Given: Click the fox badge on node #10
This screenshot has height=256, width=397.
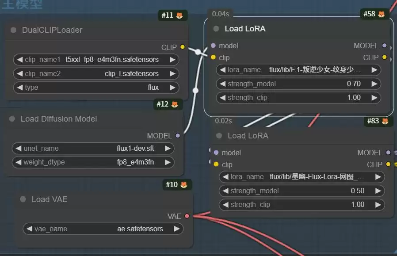Looking at the screenshot, I should 184,185.
